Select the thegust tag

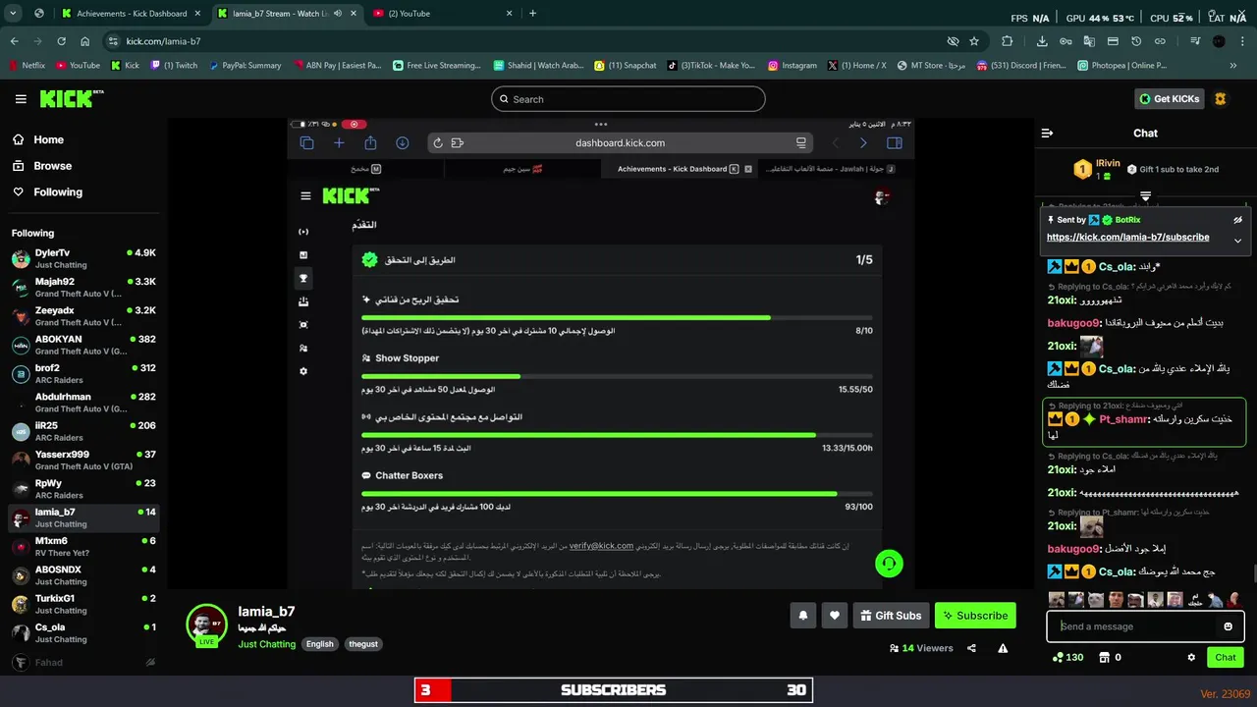pos(363,644)
